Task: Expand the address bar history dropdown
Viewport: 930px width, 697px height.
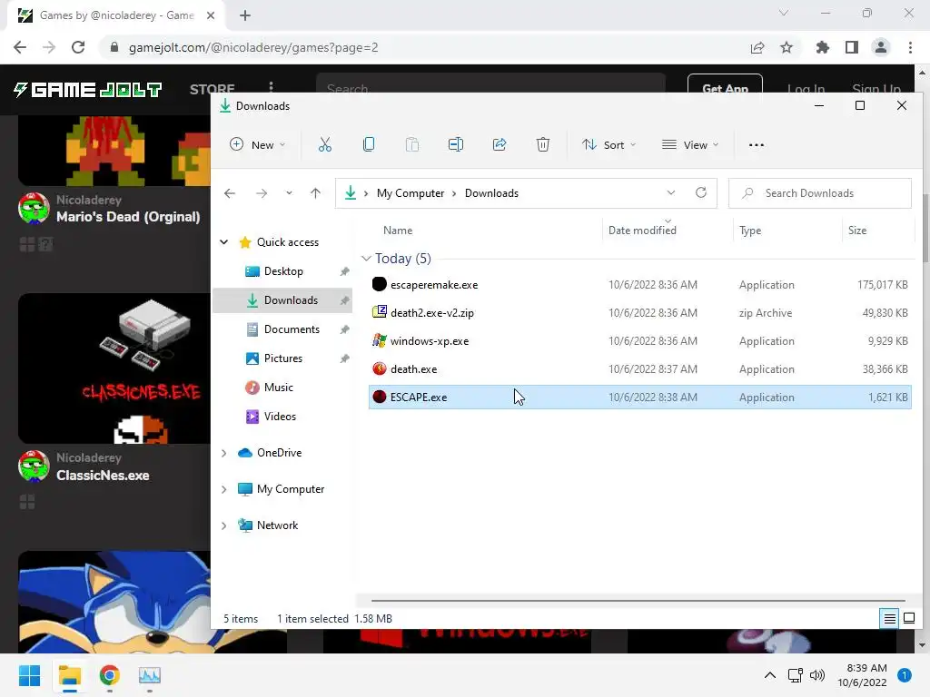Action: [671, 192]
